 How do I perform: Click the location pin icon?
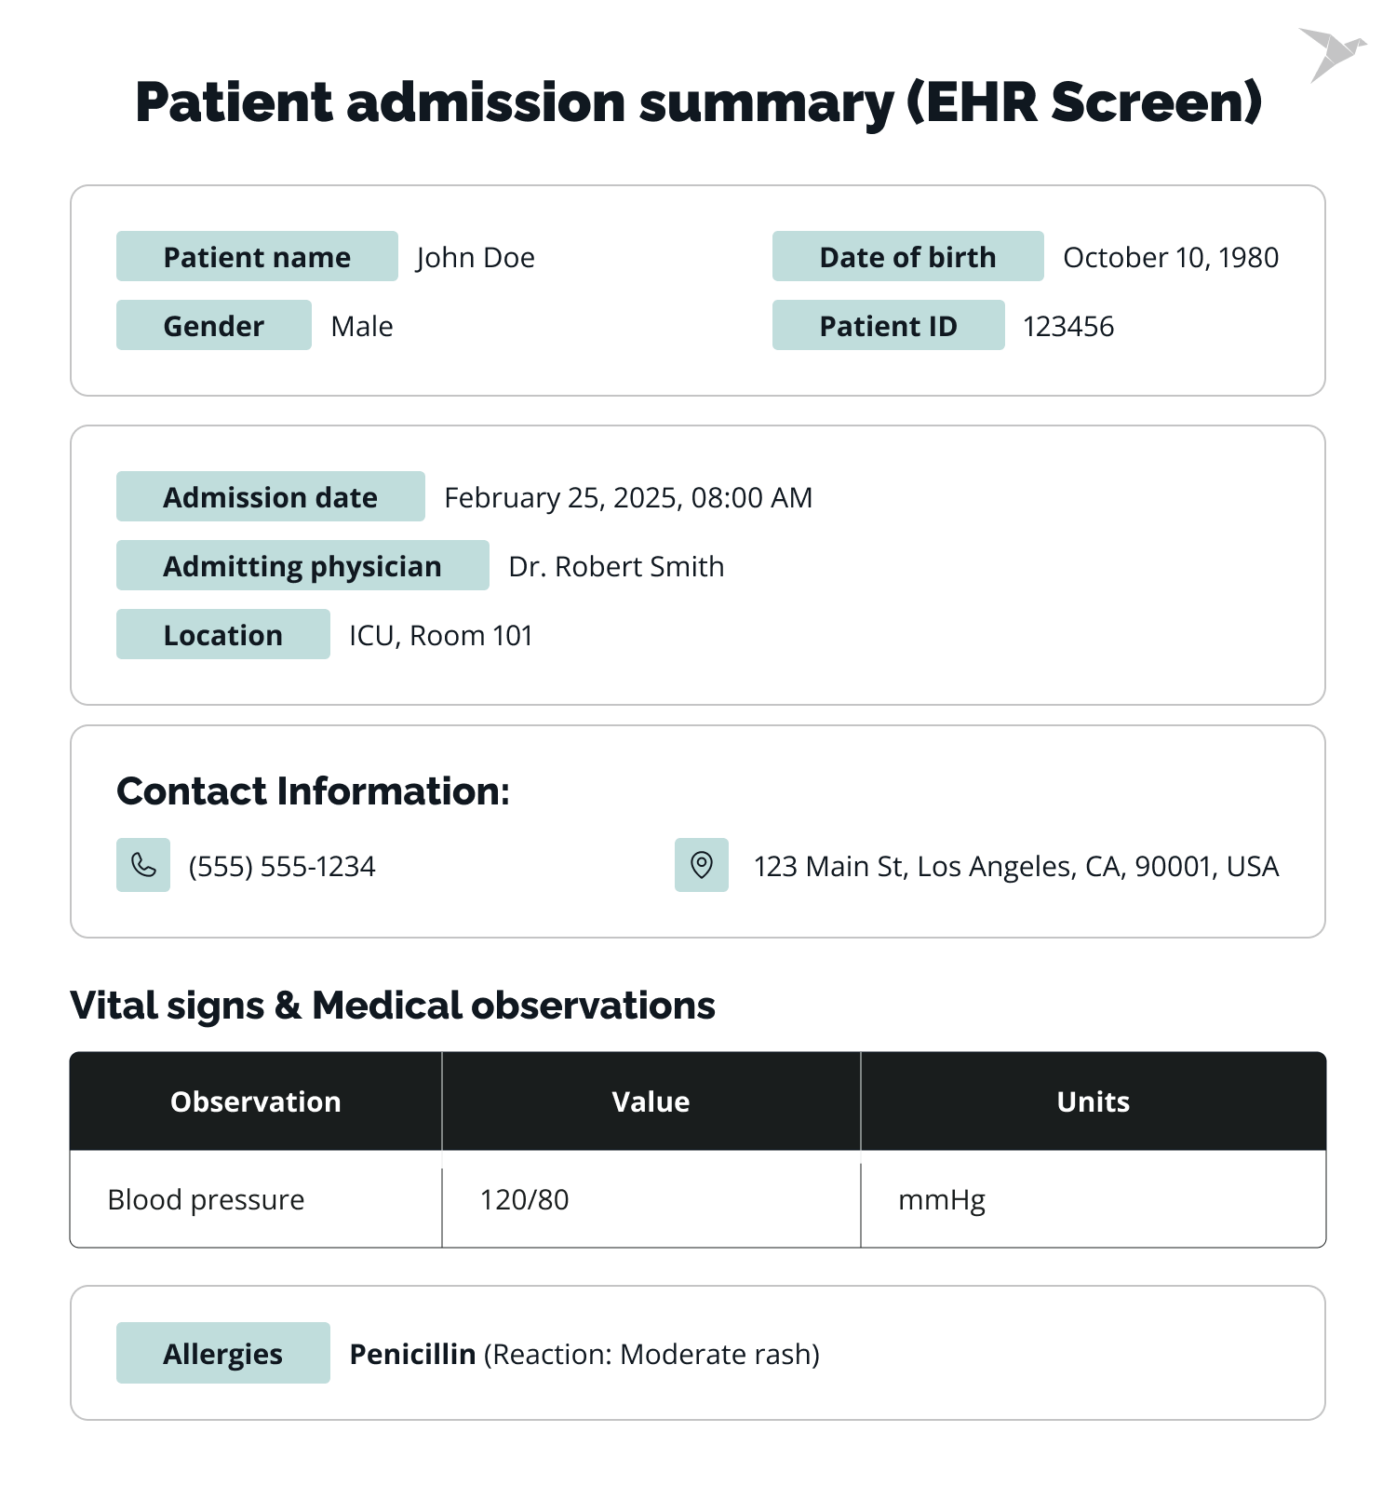[702, 865]
